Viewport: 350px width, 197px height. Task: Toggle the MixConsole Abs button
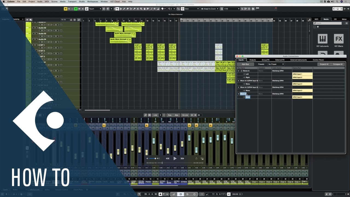[177, 115]
